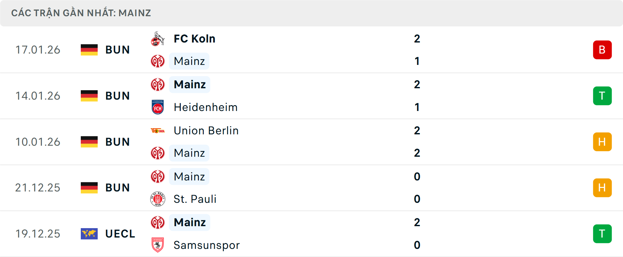Click green T badge for Heidenheim match
This screenshot has height=257, width=623.
(x=602, y=96)
